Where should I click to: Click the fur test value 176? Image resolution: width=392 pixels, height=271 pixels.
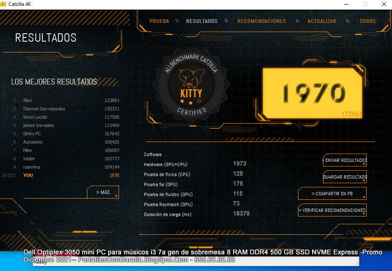[x=238, y=184]
